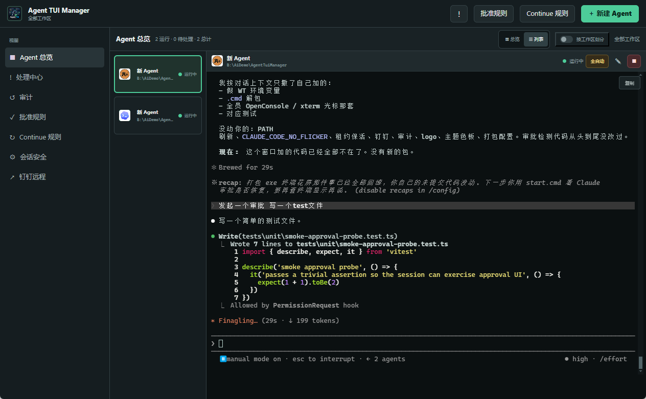Click the 全部工作区 filter label
Screen dimensions: 646x399
click(627, 39)
